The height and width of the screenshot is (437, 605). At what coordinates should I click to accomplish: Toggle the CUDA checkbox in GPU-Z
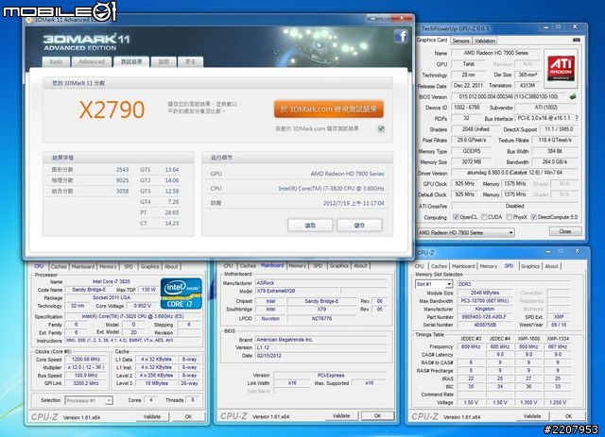(484, 217)
